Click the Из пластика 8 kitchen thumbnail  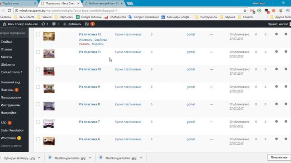click(49, 106)
